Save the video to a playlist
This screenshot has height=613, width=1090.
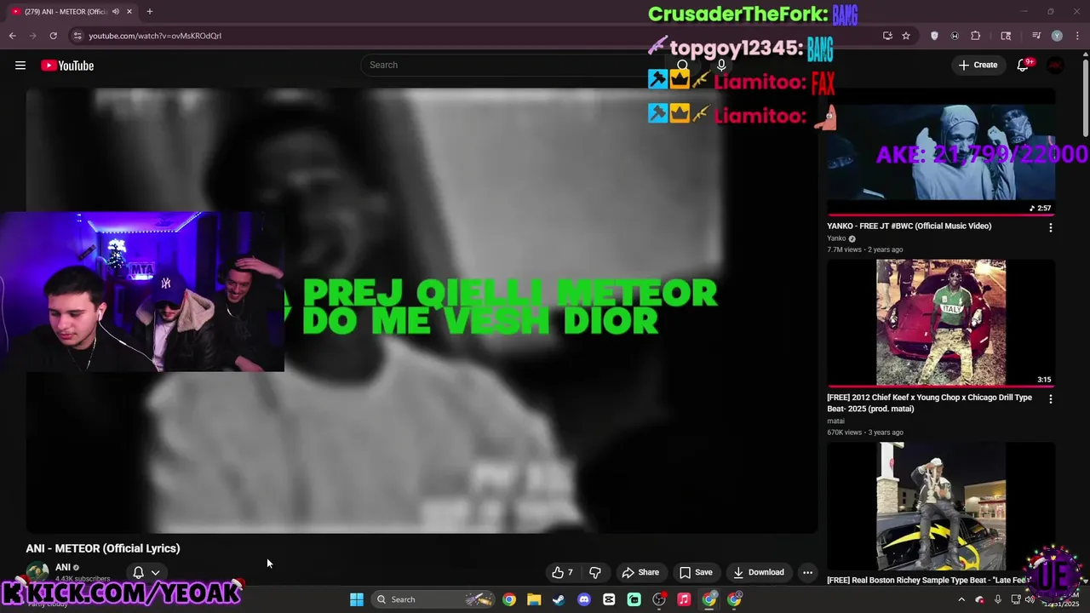696,572
